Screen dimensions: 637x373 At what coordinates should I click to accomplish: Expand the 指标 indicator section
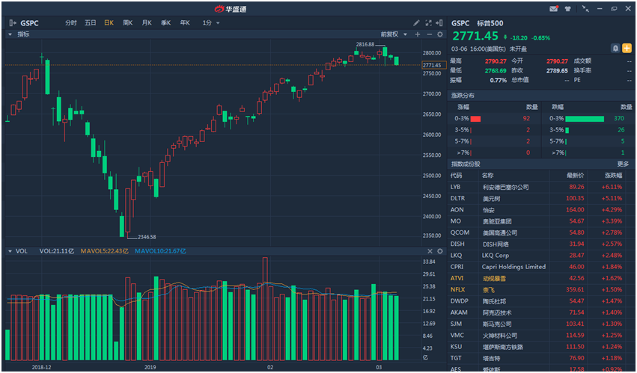(x=10, y=34)
